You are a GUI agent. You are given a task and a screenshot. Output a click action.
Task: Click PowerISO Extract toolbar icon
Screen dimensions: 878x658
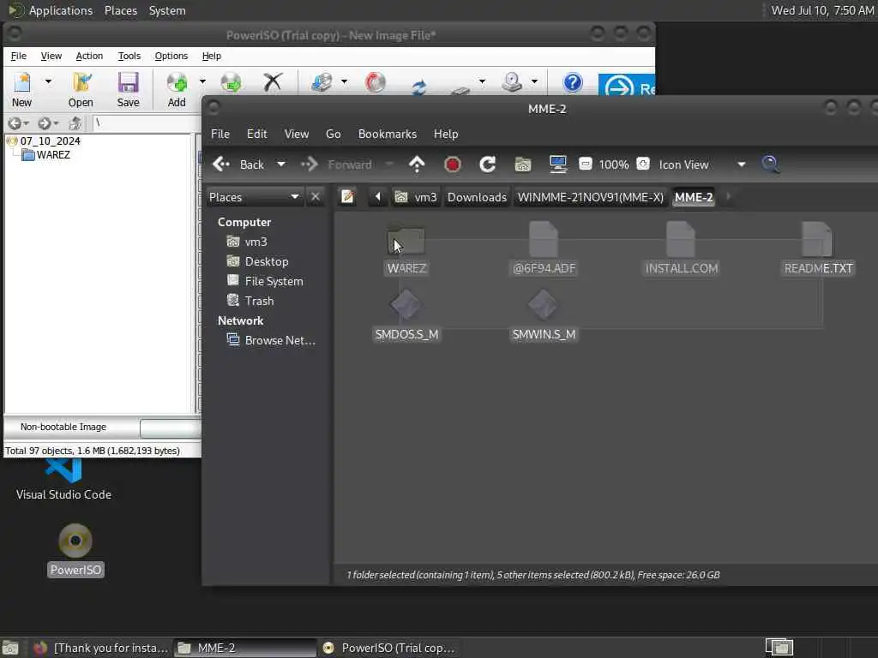(231, 82)
